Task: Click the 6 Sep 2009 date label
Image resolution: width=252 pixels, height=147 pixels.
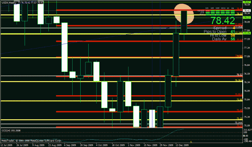Action: point(70,145)
